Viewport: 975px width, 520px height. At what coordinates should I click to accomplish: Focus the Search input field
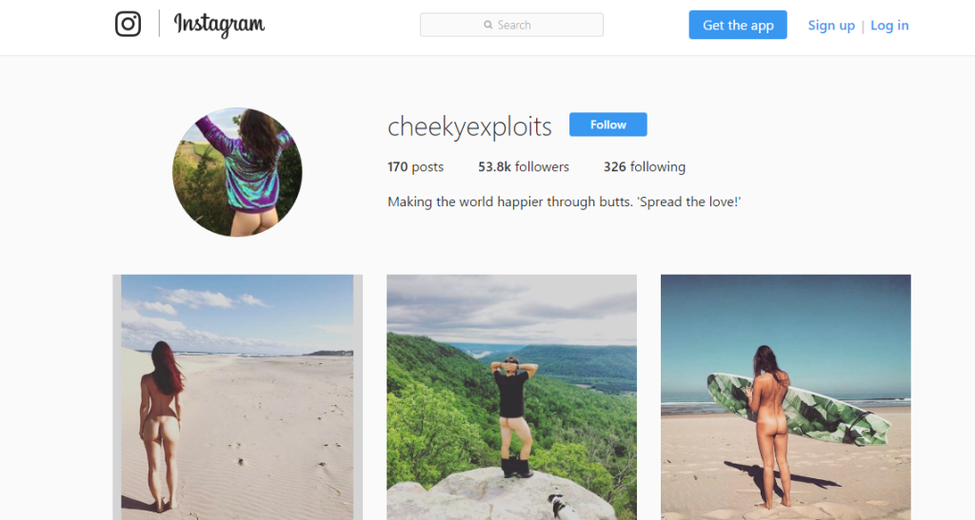[x=533, y=25]
